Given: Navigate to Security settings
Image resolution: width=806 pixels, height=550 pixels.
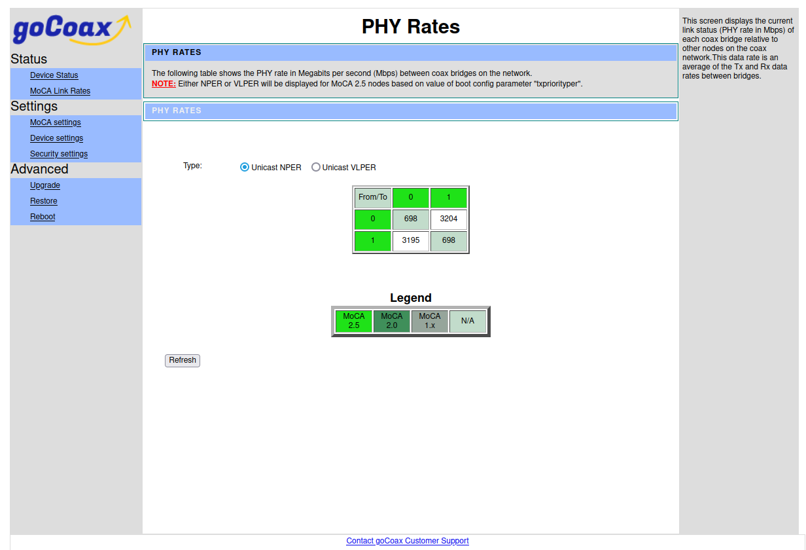Looking at the screenshot, I should (x=59, y=154).
